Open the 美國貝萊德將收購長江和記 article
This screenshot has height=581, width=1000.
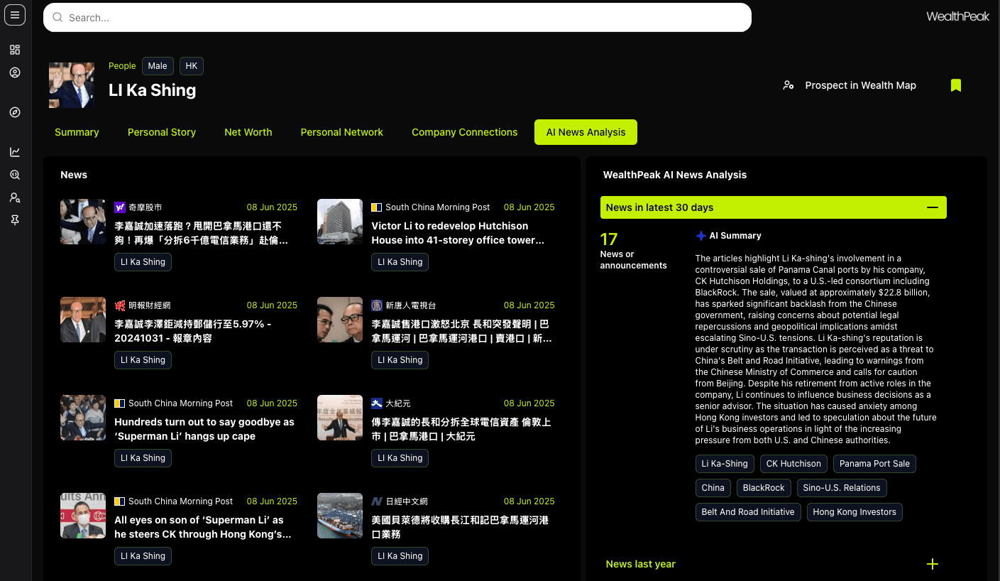pos(460,527)
